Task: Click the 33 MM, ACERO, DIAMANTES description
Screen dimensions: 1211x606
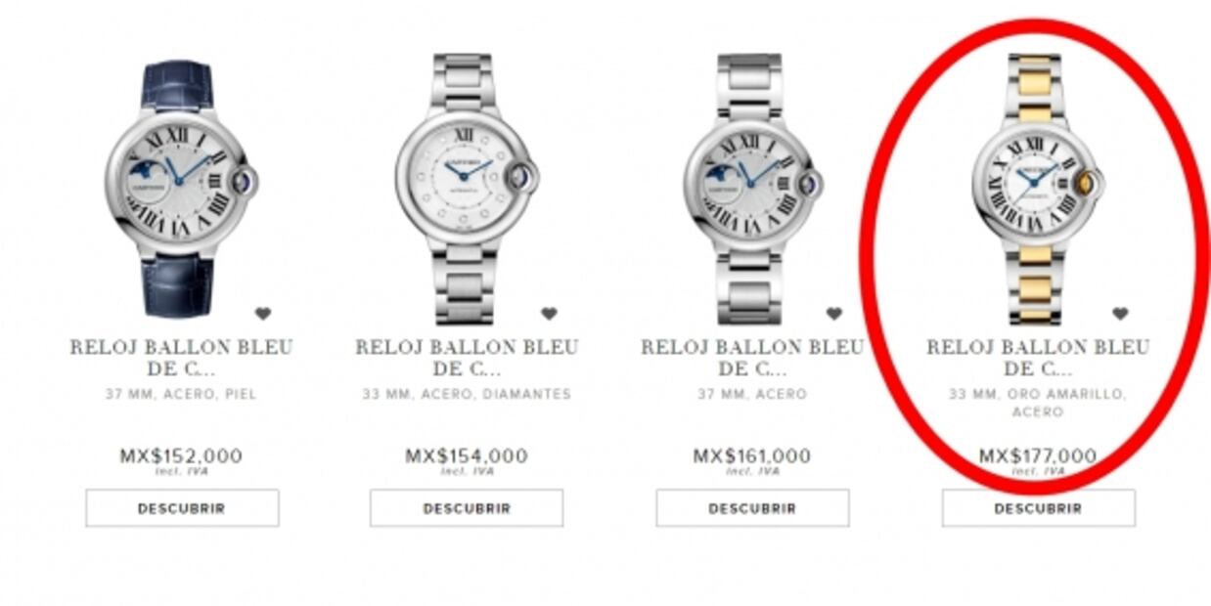Action: coord(467,394)
